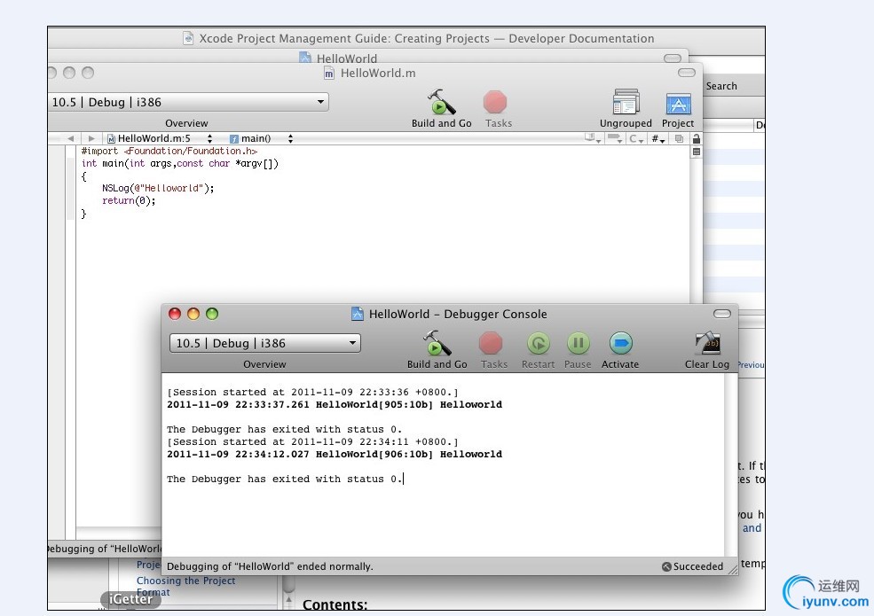Viewport: 874px width, 616px height.
Task: Click the Activate breakpoints icon
Action: [x=620, y=344]
